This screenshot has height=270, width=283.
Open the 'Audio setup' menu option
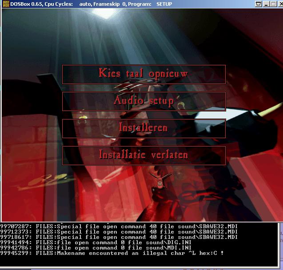143,101
